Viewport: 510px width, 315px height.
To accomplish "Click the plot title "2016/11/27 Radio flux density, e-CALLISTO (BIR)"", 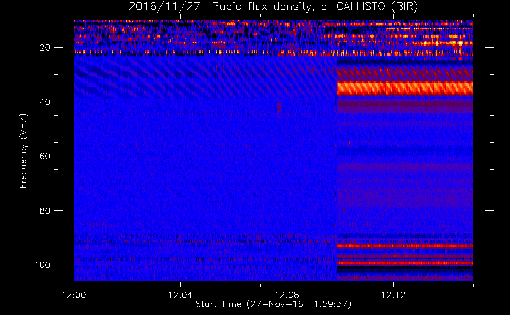I will [x=273, y=7].
